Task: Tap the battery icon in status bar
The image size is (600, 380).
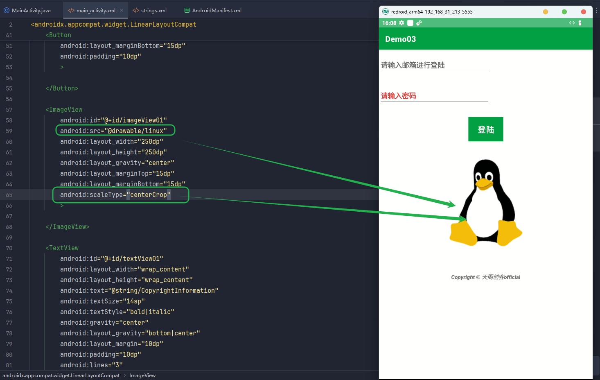Action: [x=580, y=23]
